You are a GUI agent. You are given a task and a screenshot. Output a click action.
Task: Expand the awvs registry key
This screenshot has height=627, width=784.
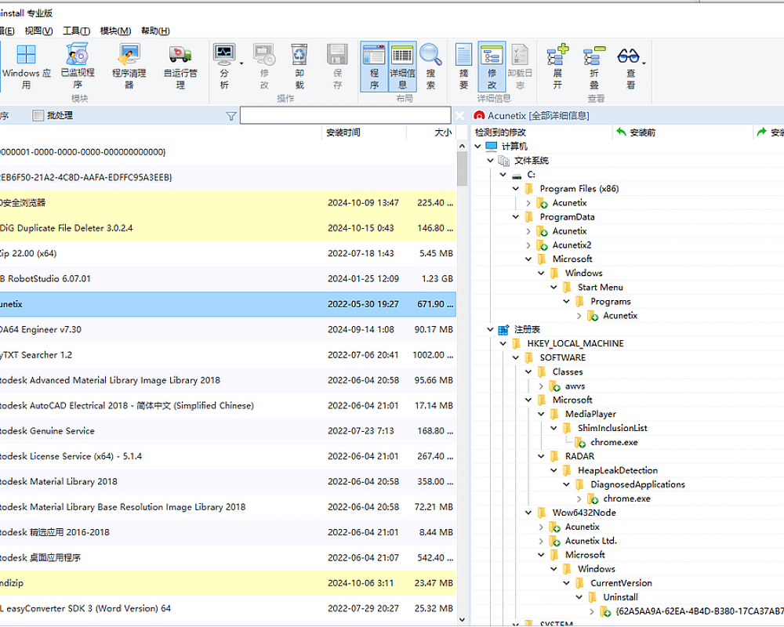tap(541, 386)
